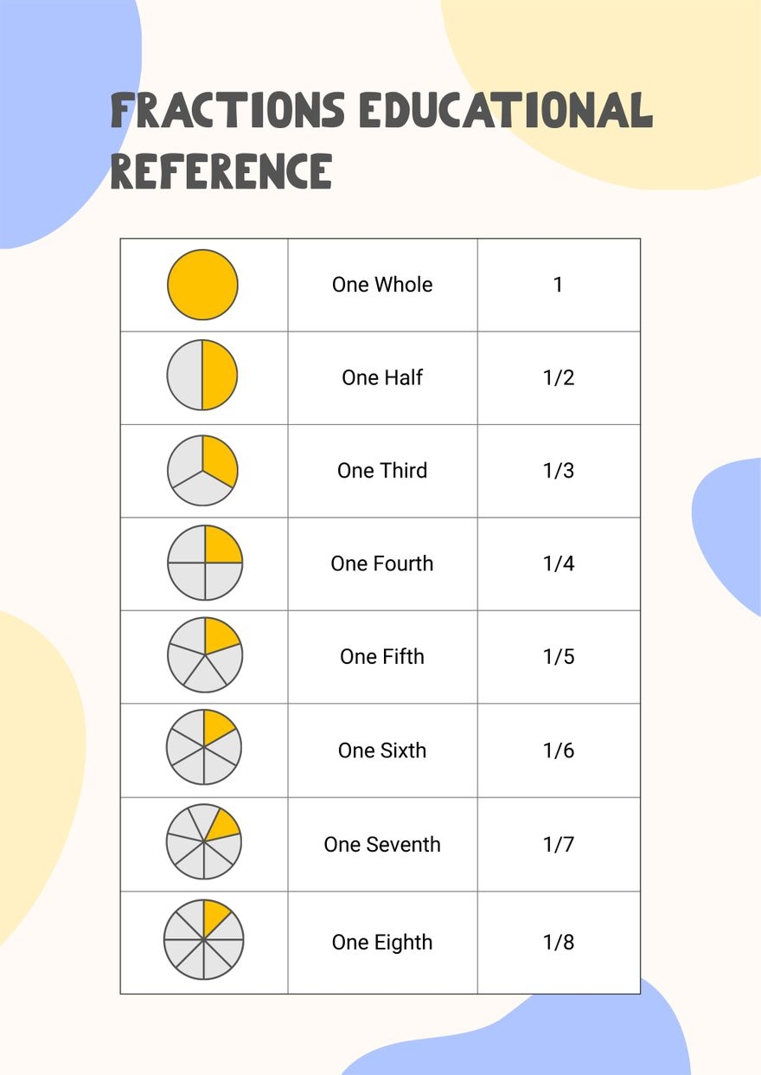Select the "One Fourth" text
761x1075 pixels.
coord(382,563)
